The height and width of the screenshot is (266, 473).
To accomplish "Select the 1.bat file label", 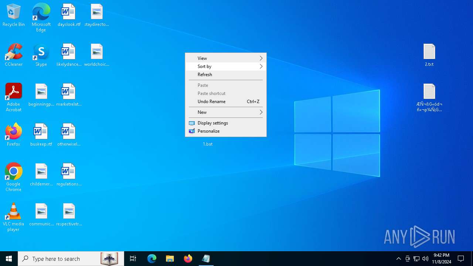I will tap(208, 144).
